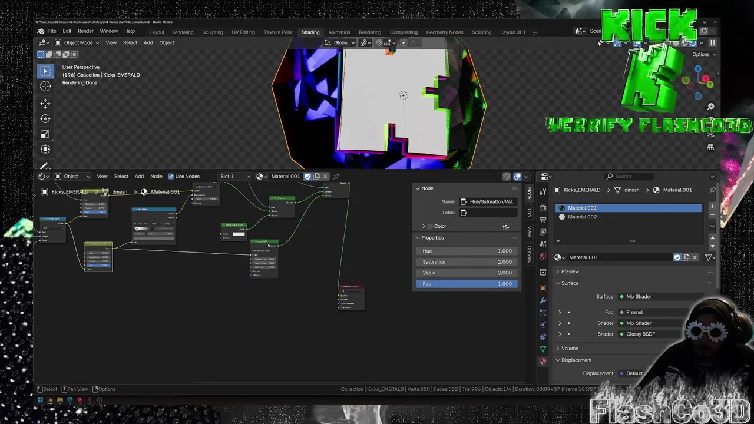Switch to the Geometry Nodes workspace tab
This screenshot has width=754, height=424.
click(x=445, y=32)
